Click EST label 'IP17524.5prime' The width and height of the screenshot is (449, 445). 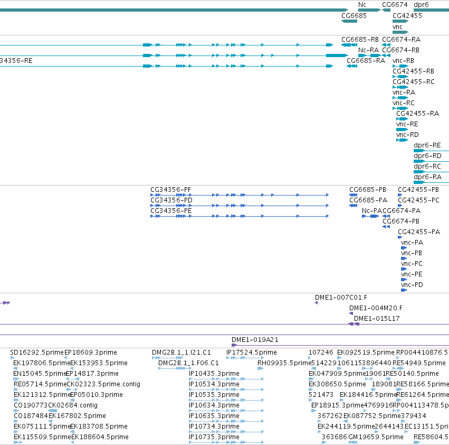(252, 353)
